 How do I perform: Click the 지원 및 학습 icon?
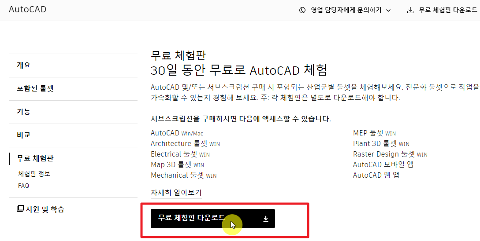click(20, 209)
